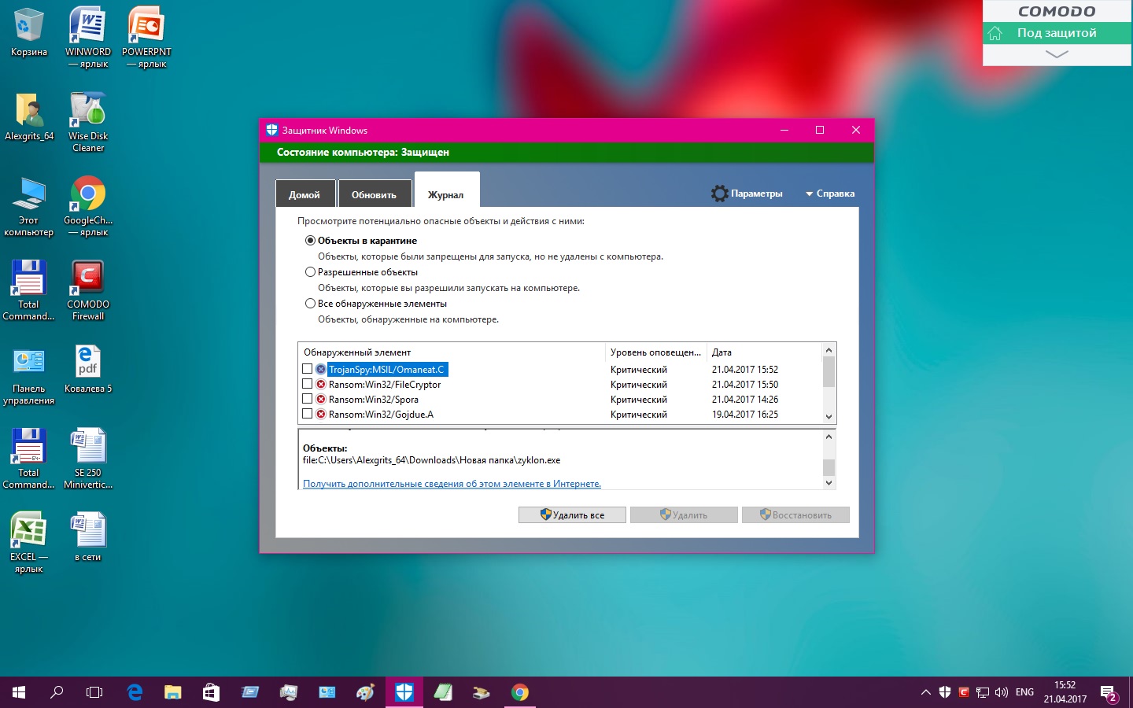Viewport: 1133px width, 708px height.
Task: Launch Google Chrome from the taskbar
Action: point(519,692)
